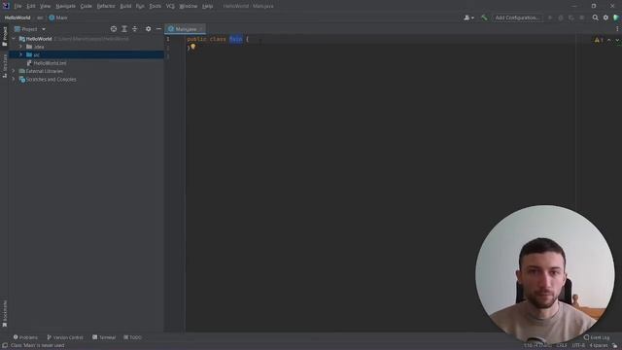Click the green shield plugin icon

coord(615,17)
